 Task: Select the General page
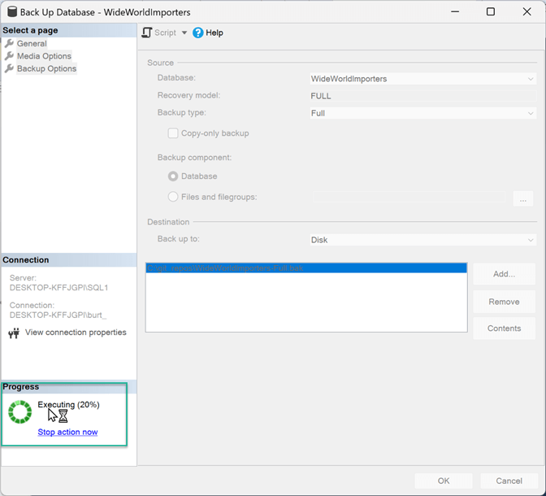32,44
